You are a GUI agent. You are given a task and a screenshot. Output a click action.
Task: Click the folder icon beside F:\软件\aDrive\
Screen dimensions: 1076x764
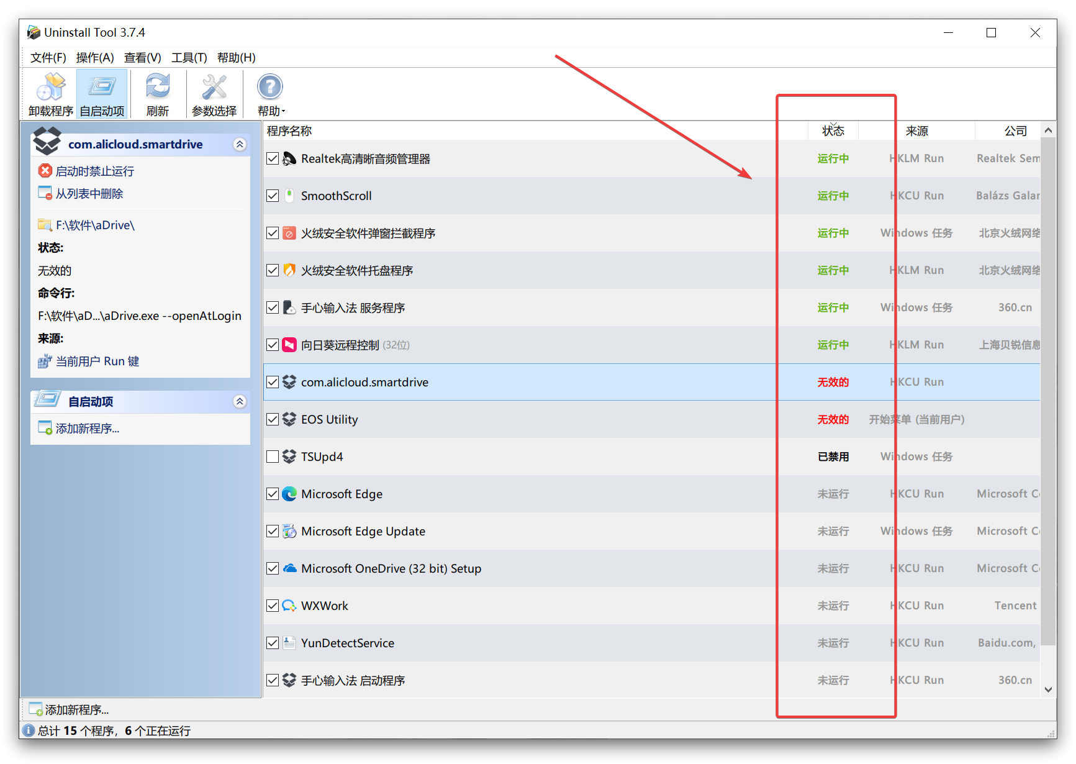45,225
